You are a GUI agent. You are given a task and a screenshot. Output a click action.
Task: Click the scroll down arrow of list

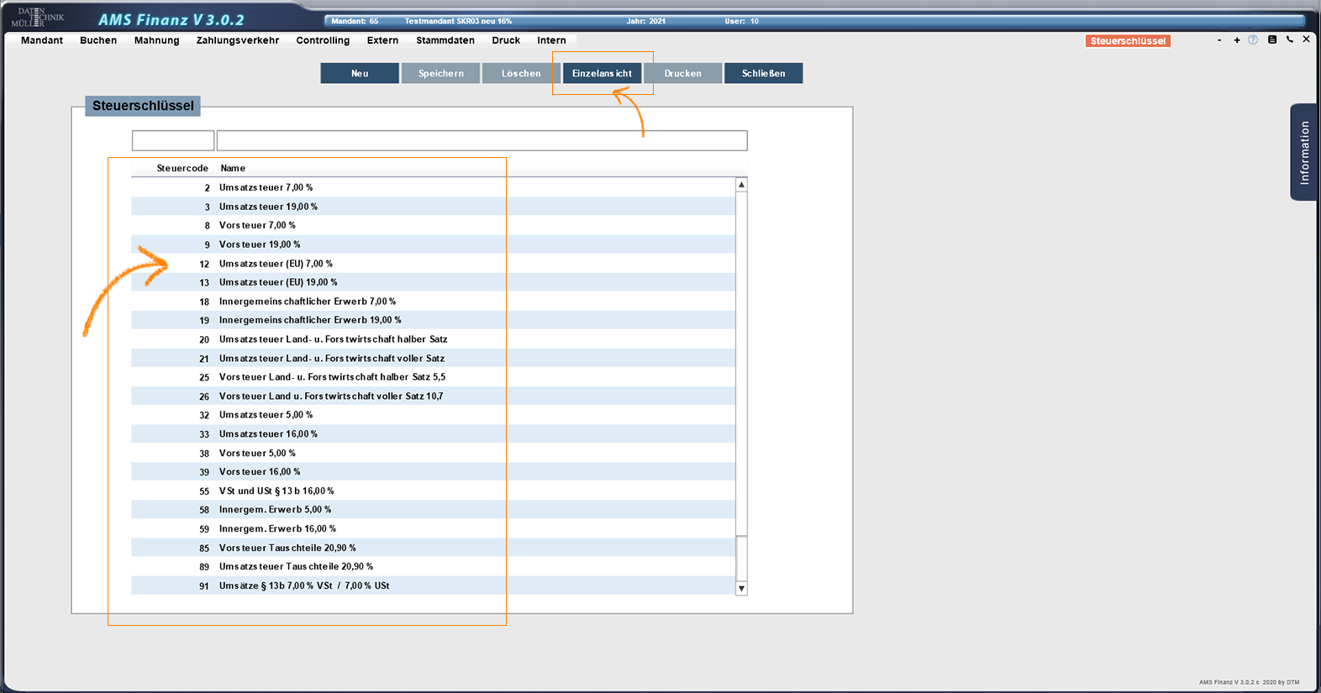pos(741,589)
